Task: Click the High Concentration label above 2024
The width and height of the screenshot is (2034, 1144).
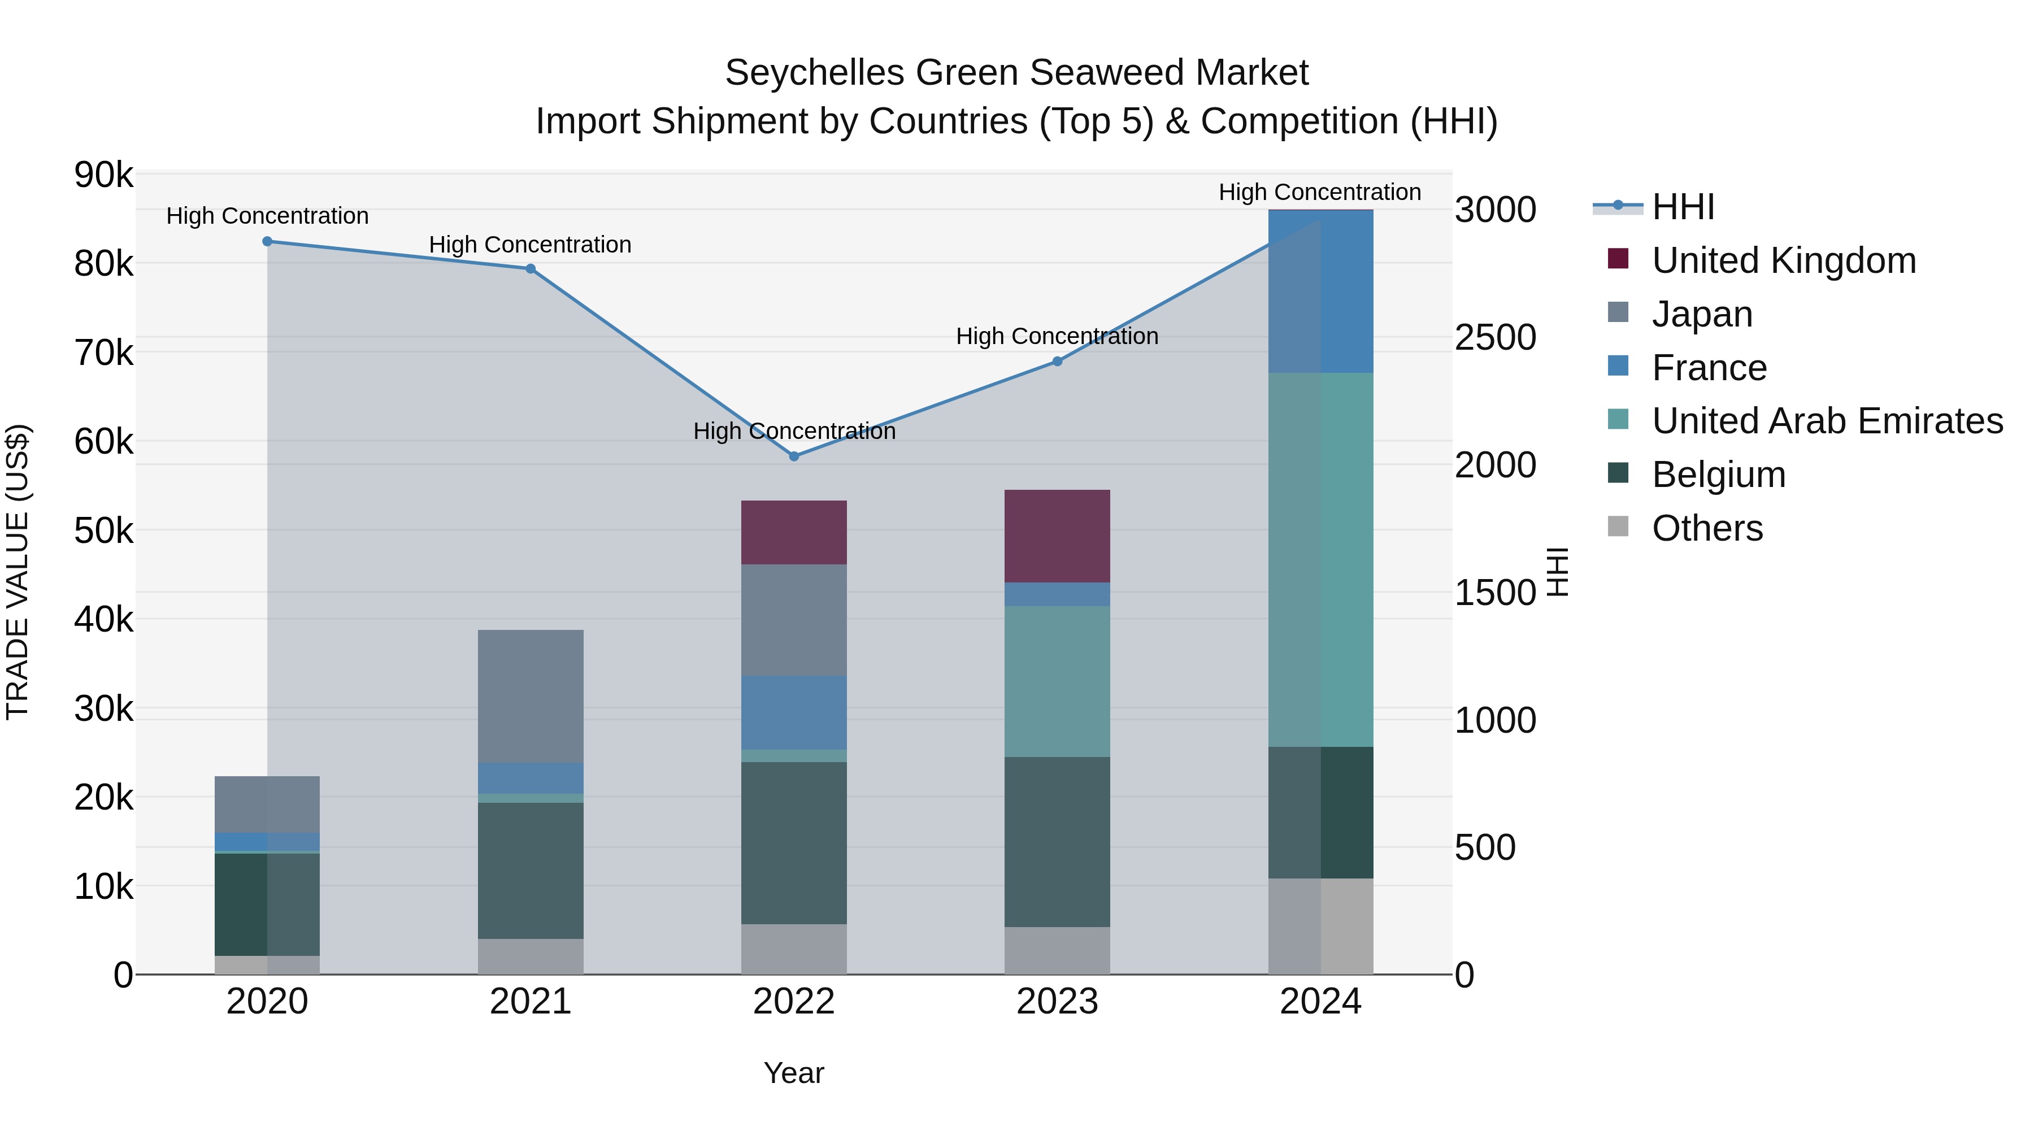Action: pyautogui.click(x=1320, y=192)
